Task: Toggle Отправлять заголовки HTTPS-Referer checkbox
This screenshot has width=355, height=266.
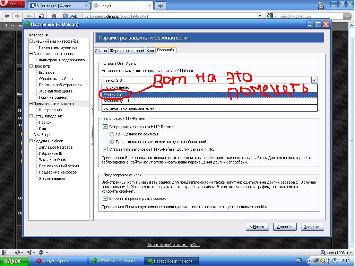Action: tap(105, 149)
